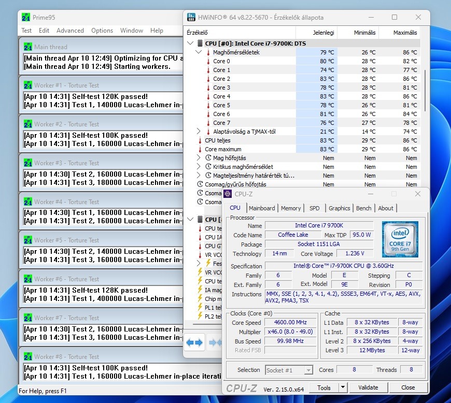Click the Worker #6 Torture Test icon

28,279
